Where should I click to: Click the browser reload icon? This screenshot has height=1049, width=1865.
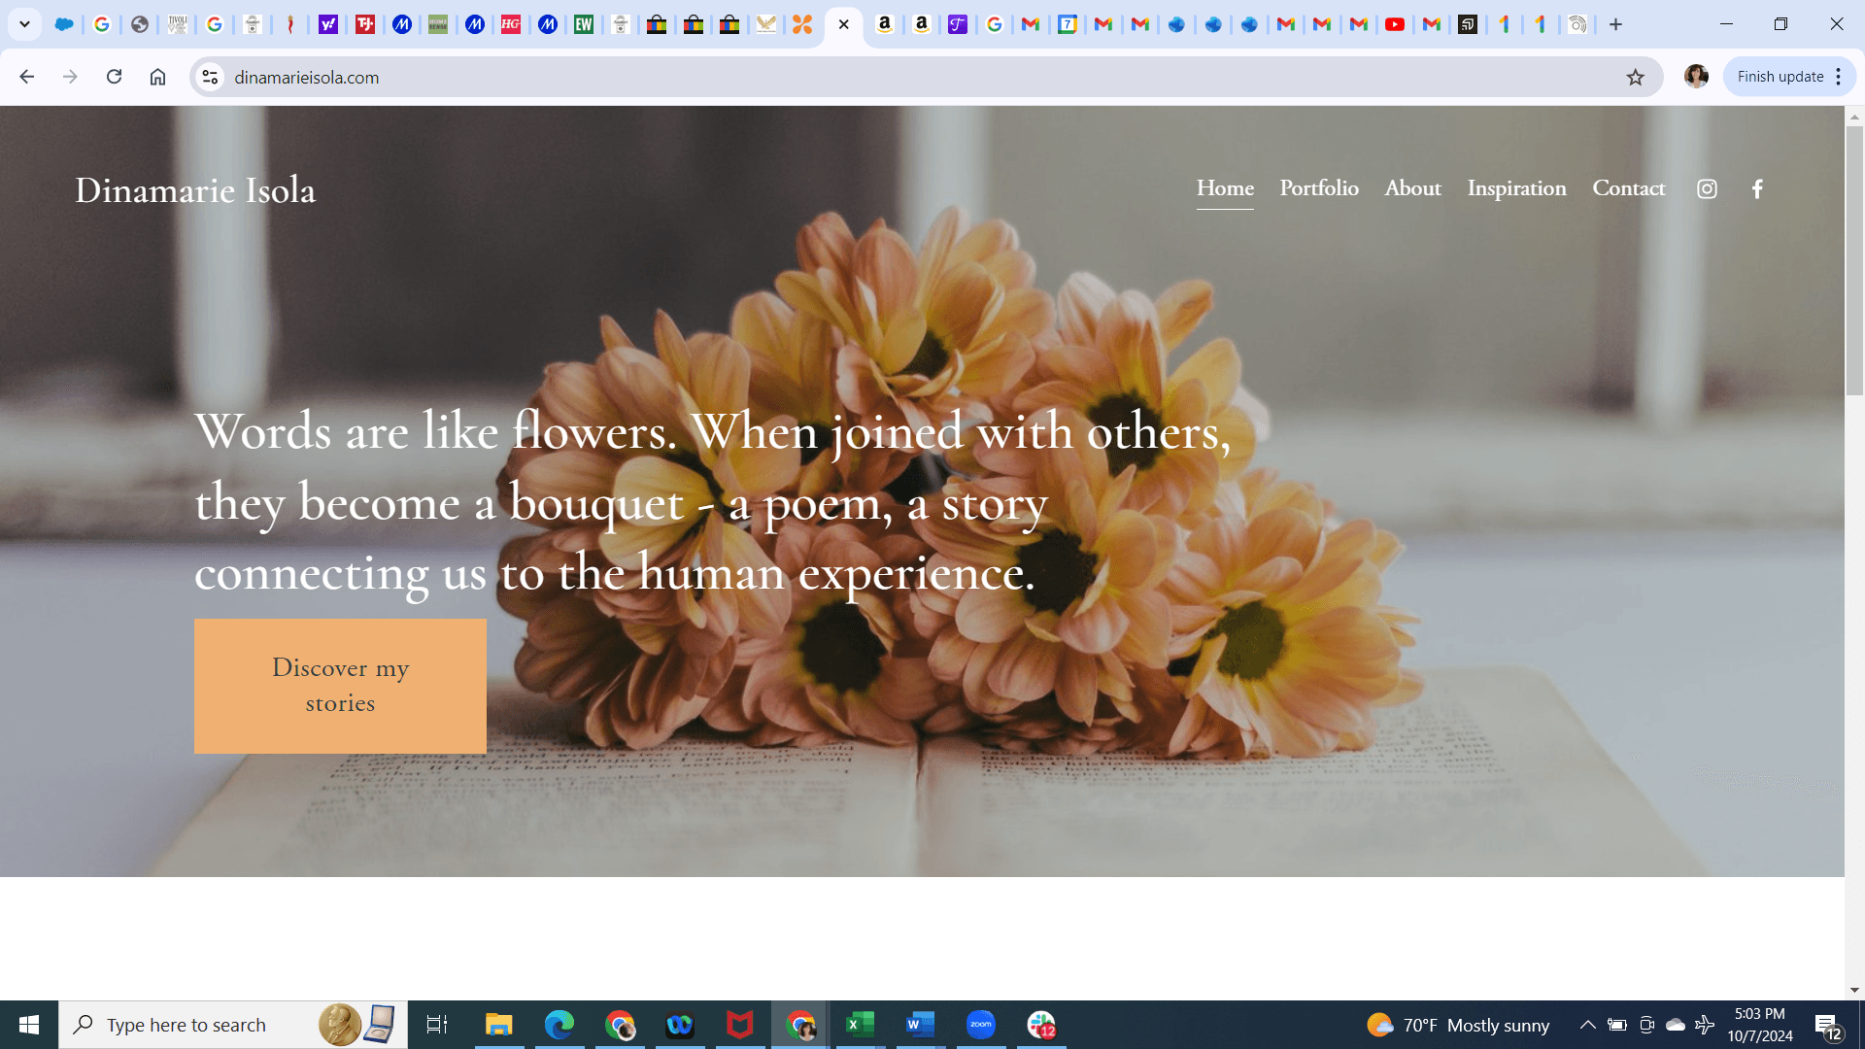pyautogui.click(x=114, y=77)
